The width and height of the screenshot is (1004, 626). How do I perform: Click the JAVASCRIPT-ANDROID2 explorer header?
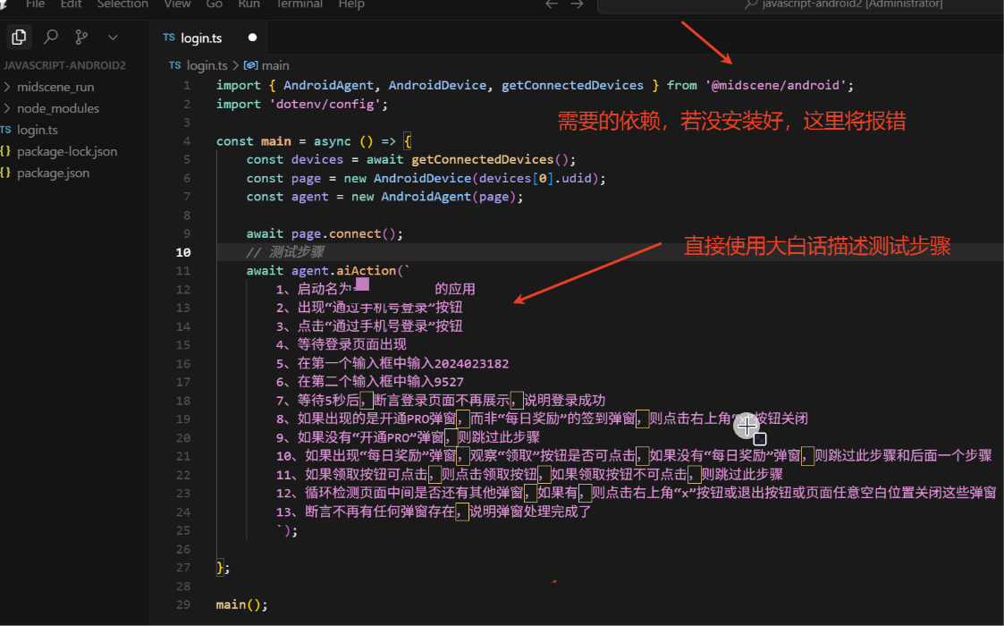tap(64, 65)
